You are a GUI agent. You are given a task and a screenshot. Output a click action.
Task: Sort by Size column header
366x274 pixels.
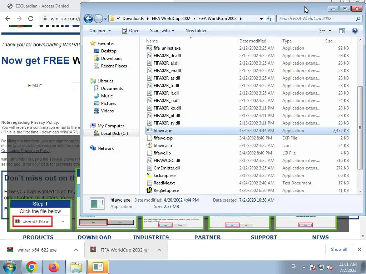point(329,41)
